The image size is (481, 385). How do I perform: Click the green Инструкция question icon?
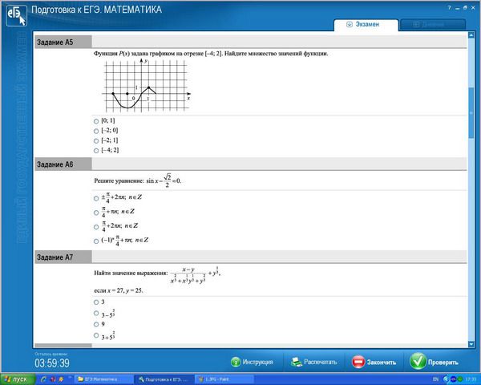pyautogui.click(x=236, y=362)
